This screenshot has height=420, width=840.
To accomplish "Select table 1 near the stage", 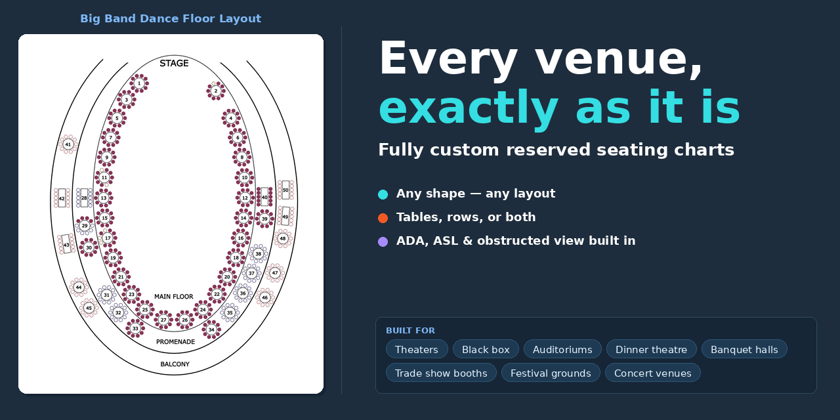I will point(139,83).
